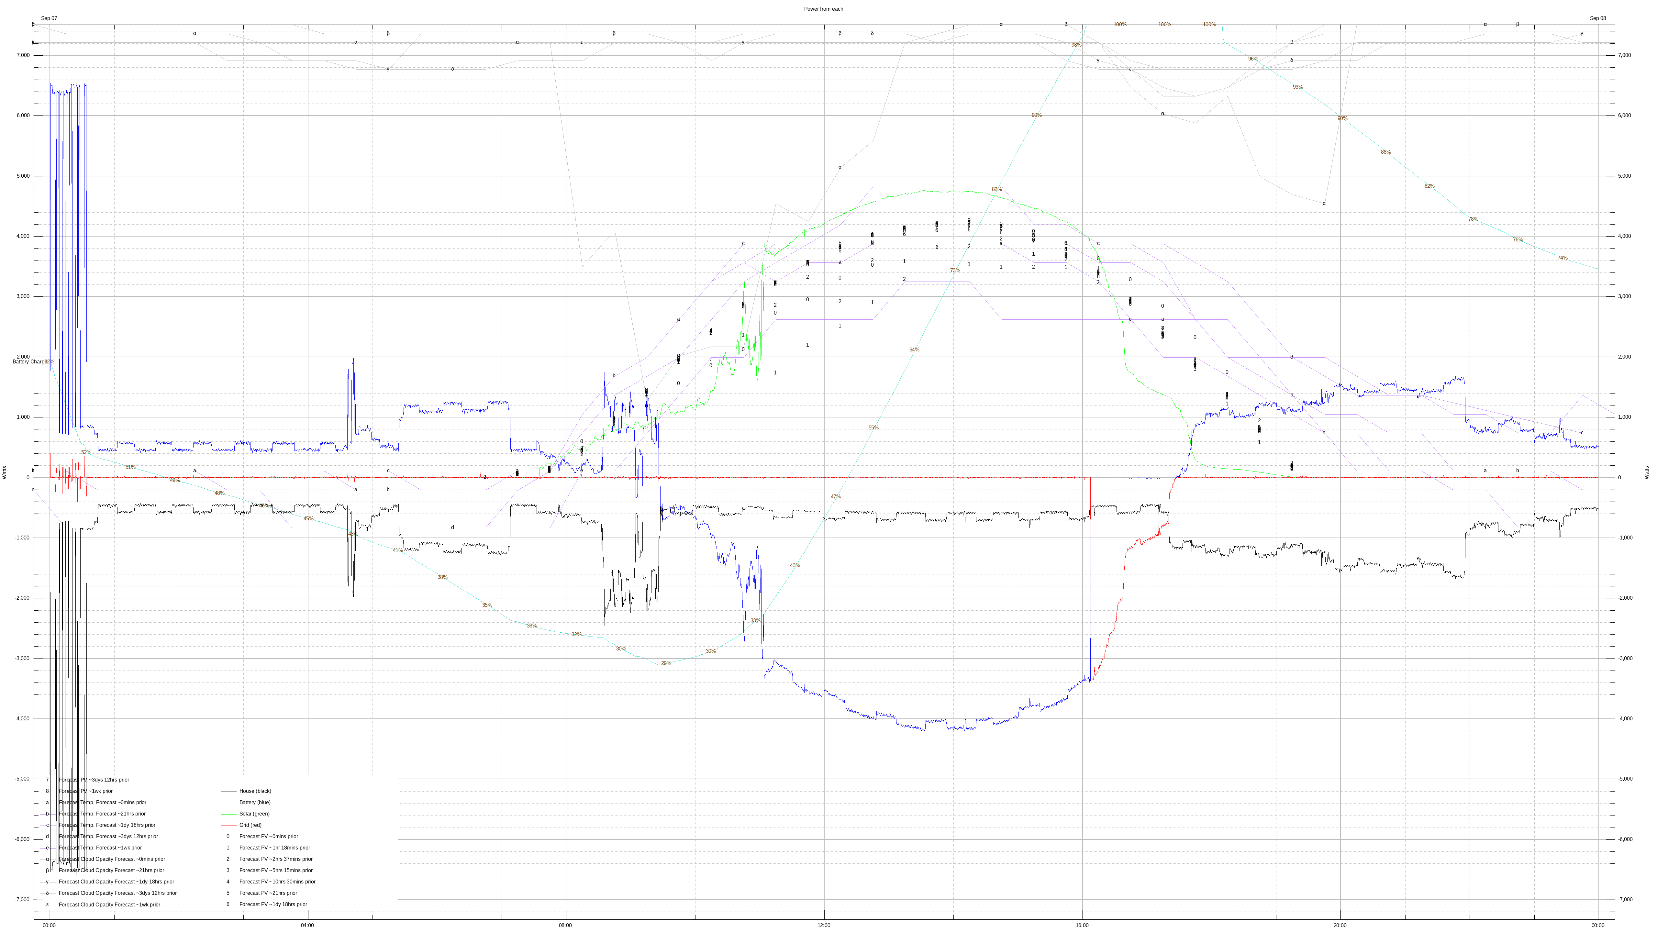
Task: Click legend entry "Forecast Temp. Forecast ~1wk prior"
Action: pos(100,848)
